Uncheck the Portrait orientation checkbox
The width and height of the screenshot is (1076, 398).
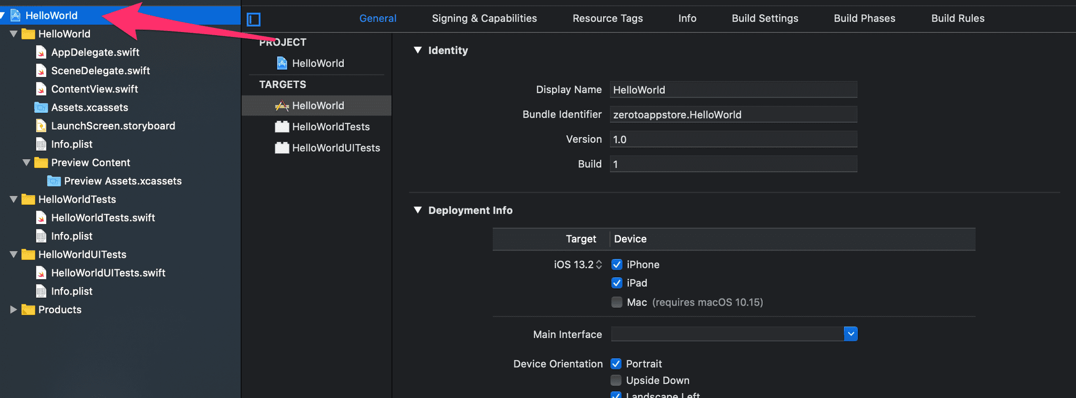[x=616, y=364]
